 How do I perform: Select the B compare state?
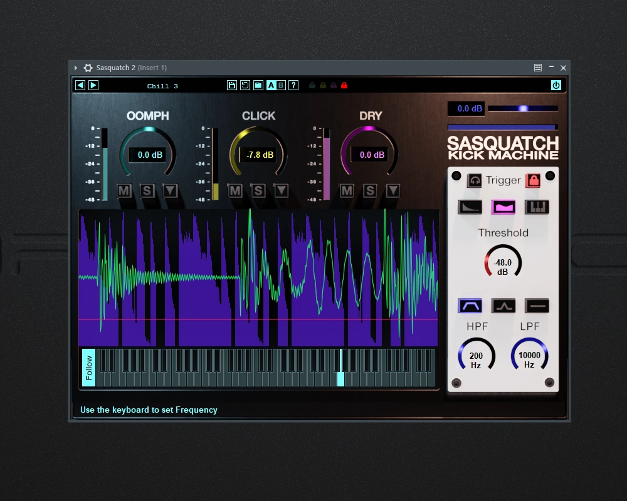point(281,85)
